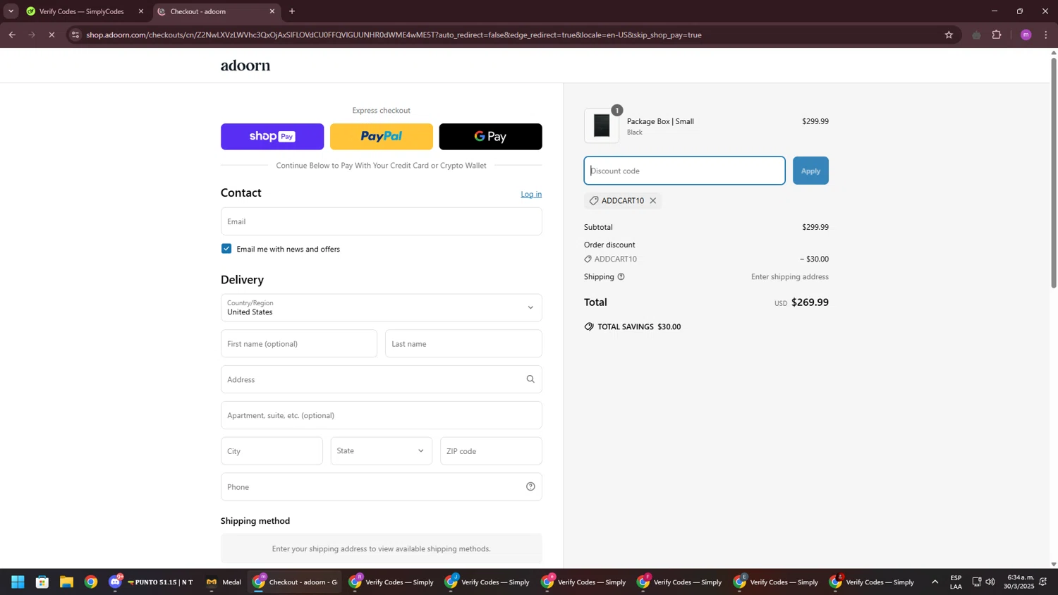
Task: Open the Log in link
Action: point(531,195)
